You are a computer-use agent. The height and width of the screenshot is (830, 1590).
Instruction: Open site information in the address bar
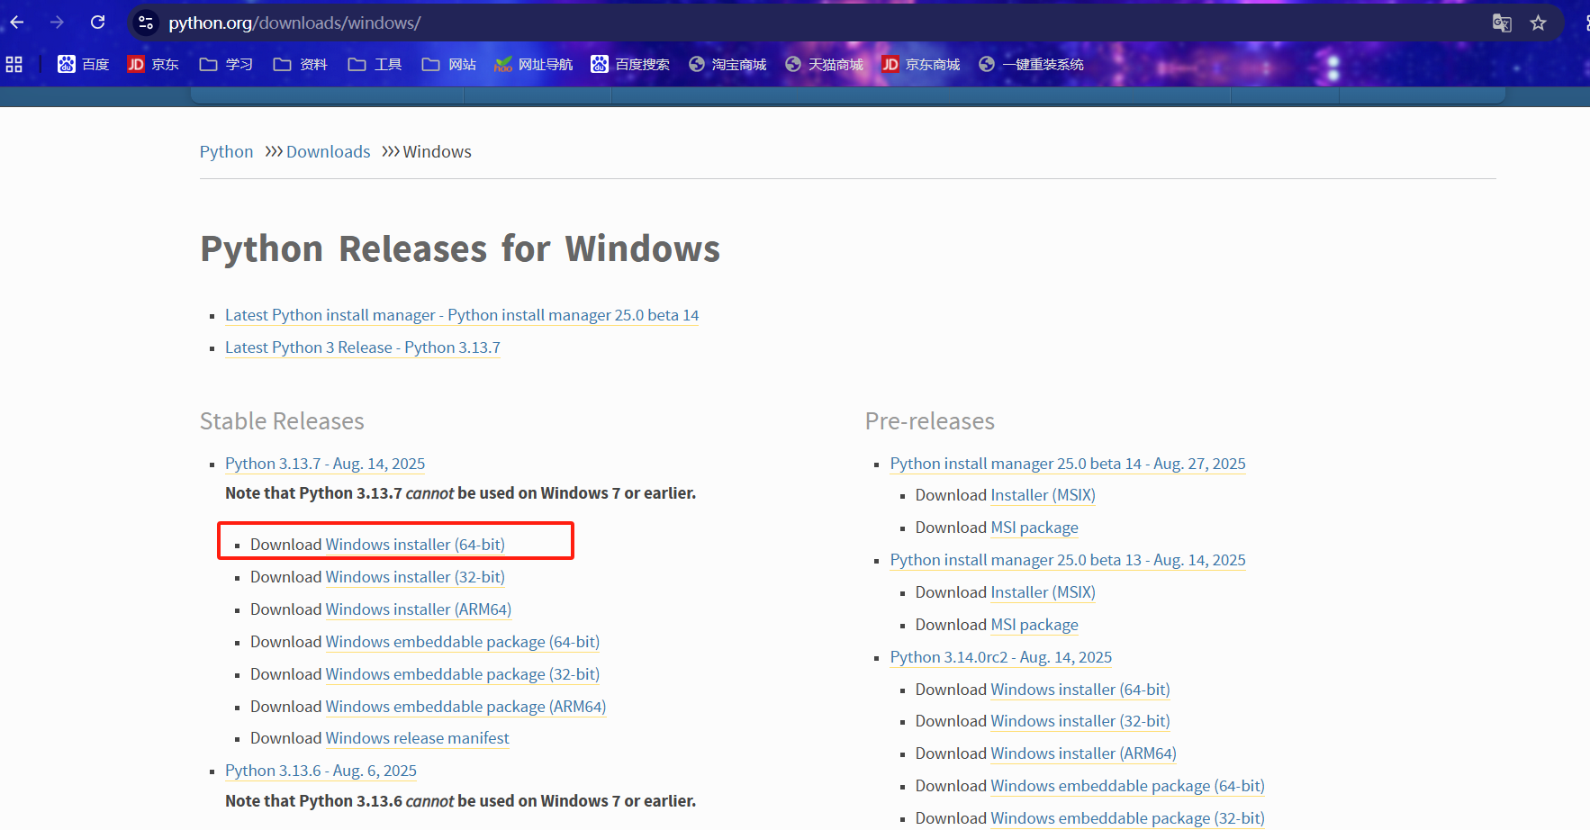coord(145,23)
